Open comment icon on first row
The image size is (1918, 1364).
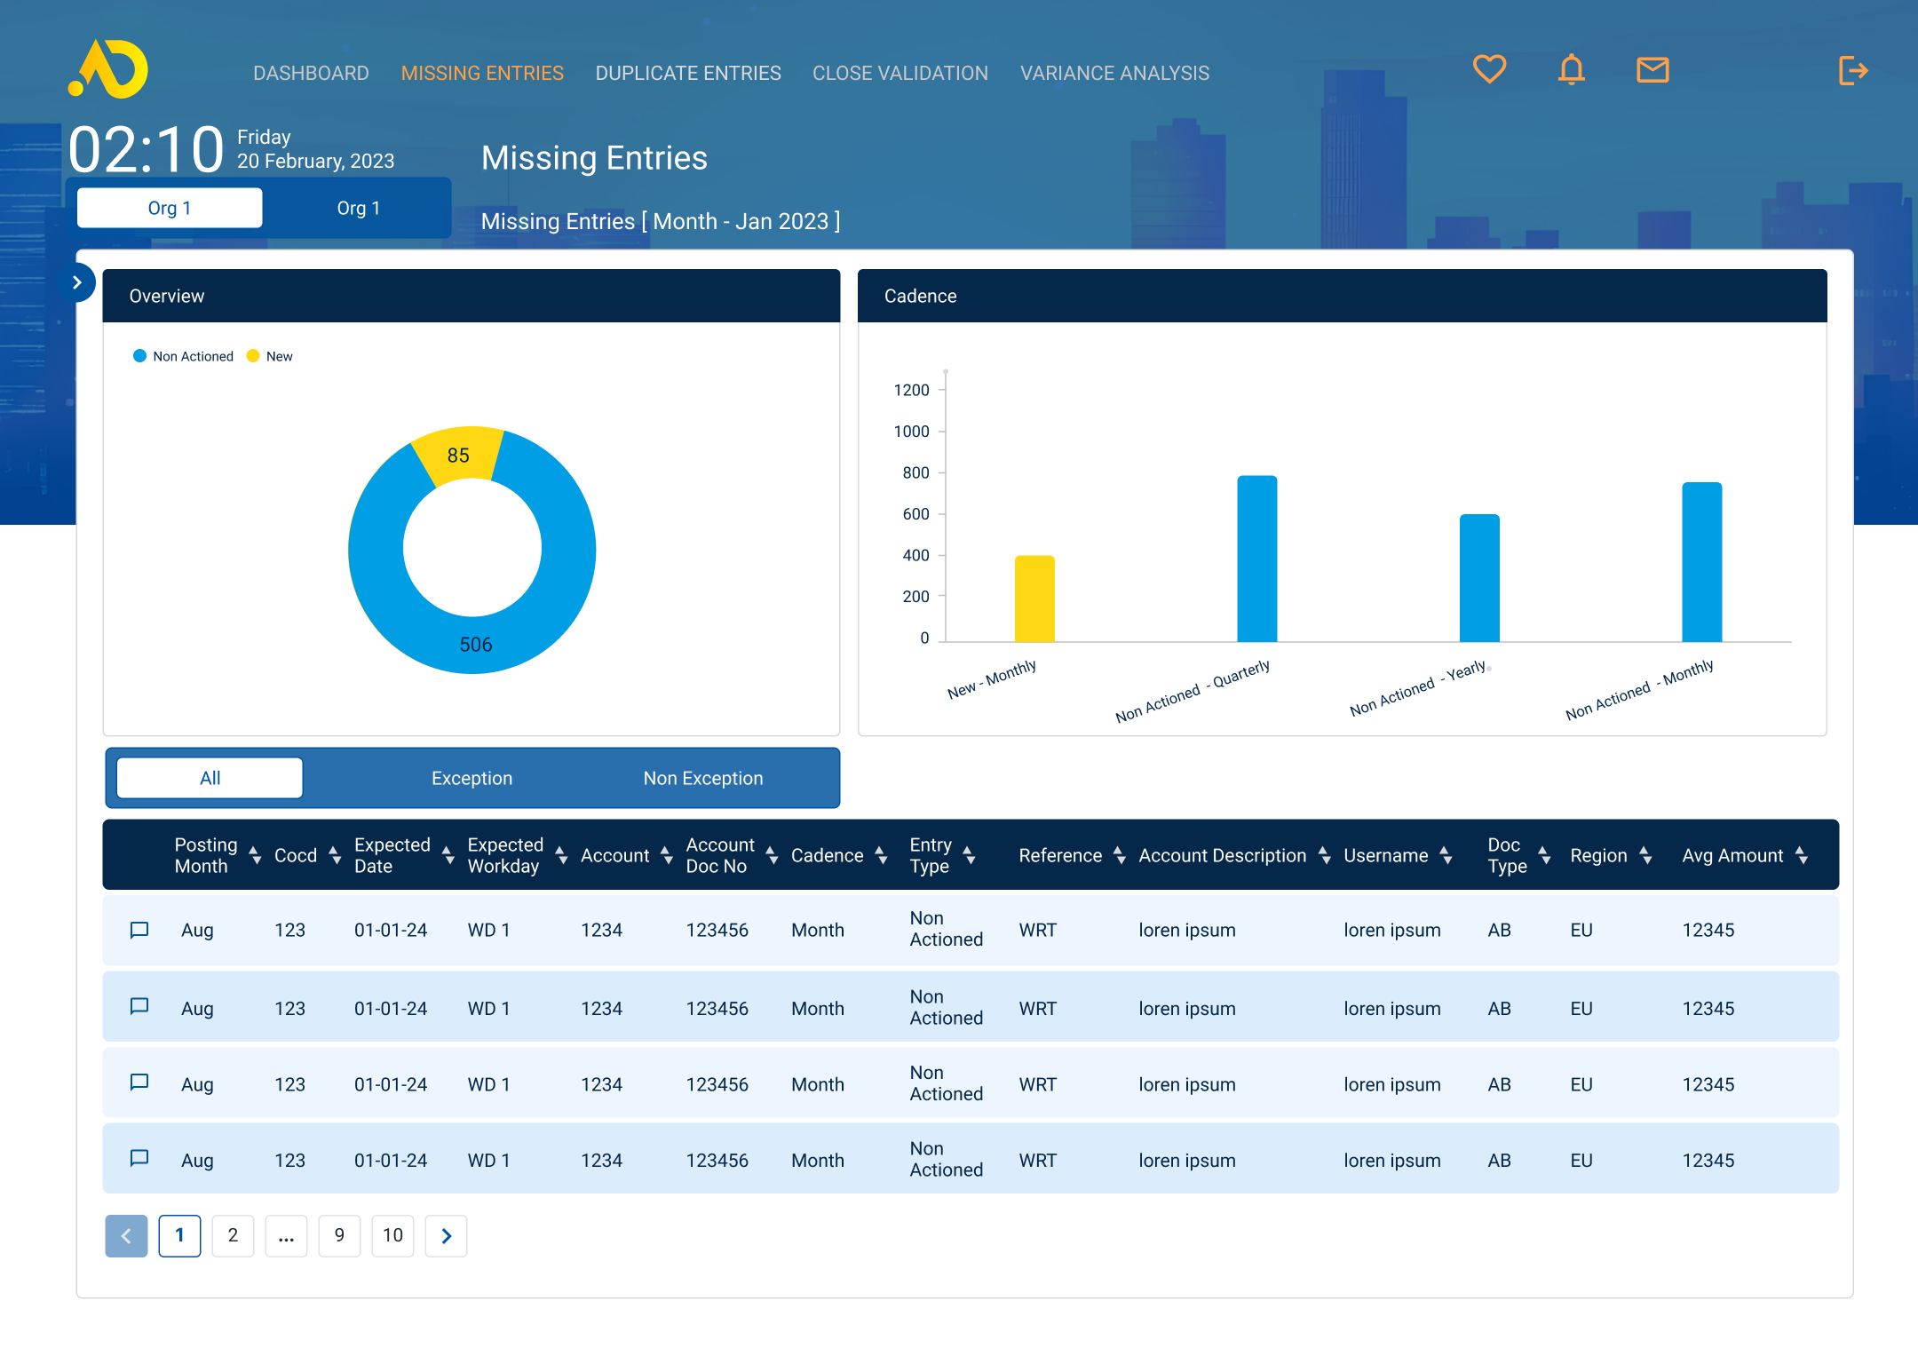click(139, 930)
